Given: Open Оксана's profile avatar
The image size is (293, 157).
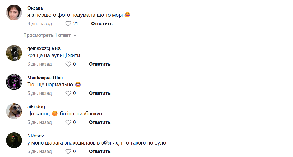Looking at the screenshot, I should point(14,12).
